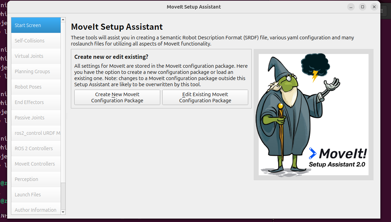Click Create New MoveIt Configuration Package button
This screenshot has height=222, width=391.
pos(117,97)
